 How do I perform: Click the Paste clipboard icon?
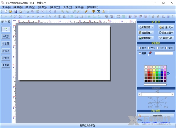click(x=38, y=11)
